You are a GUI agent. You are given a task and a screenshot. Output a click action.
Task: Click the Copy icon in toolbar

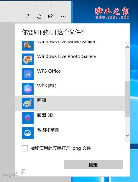tap(39, 16)
